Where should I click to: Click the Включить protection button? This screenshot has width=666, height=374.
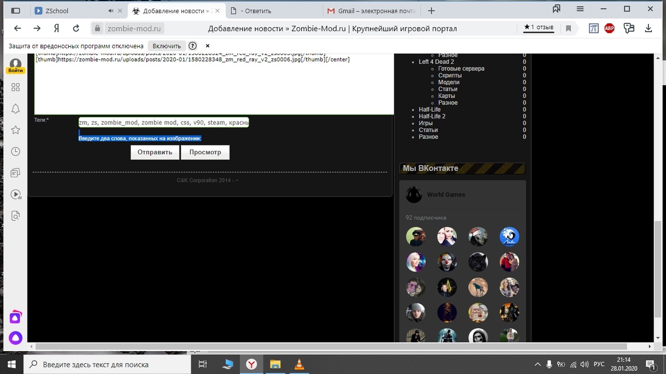click(x=166, y=46)
